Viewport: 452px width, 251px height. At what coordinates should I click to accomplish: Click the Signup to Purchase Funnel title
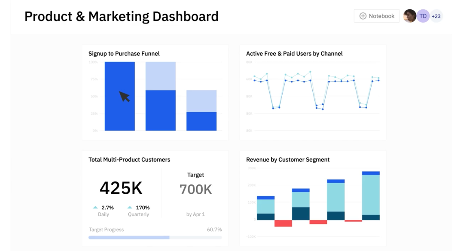point(124,54)
